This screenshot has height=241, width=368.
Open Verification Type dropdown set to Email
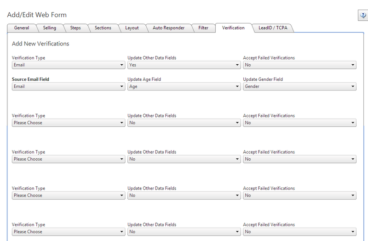tap(68, 65)
